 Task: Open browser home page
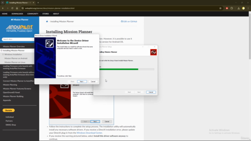(x=17, y=8)
